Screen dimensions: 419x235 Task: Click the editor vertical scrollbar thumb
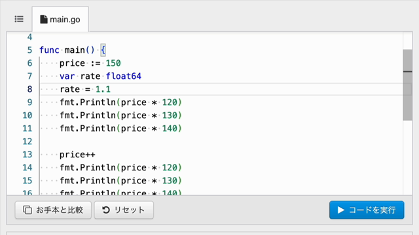point(407,85)
